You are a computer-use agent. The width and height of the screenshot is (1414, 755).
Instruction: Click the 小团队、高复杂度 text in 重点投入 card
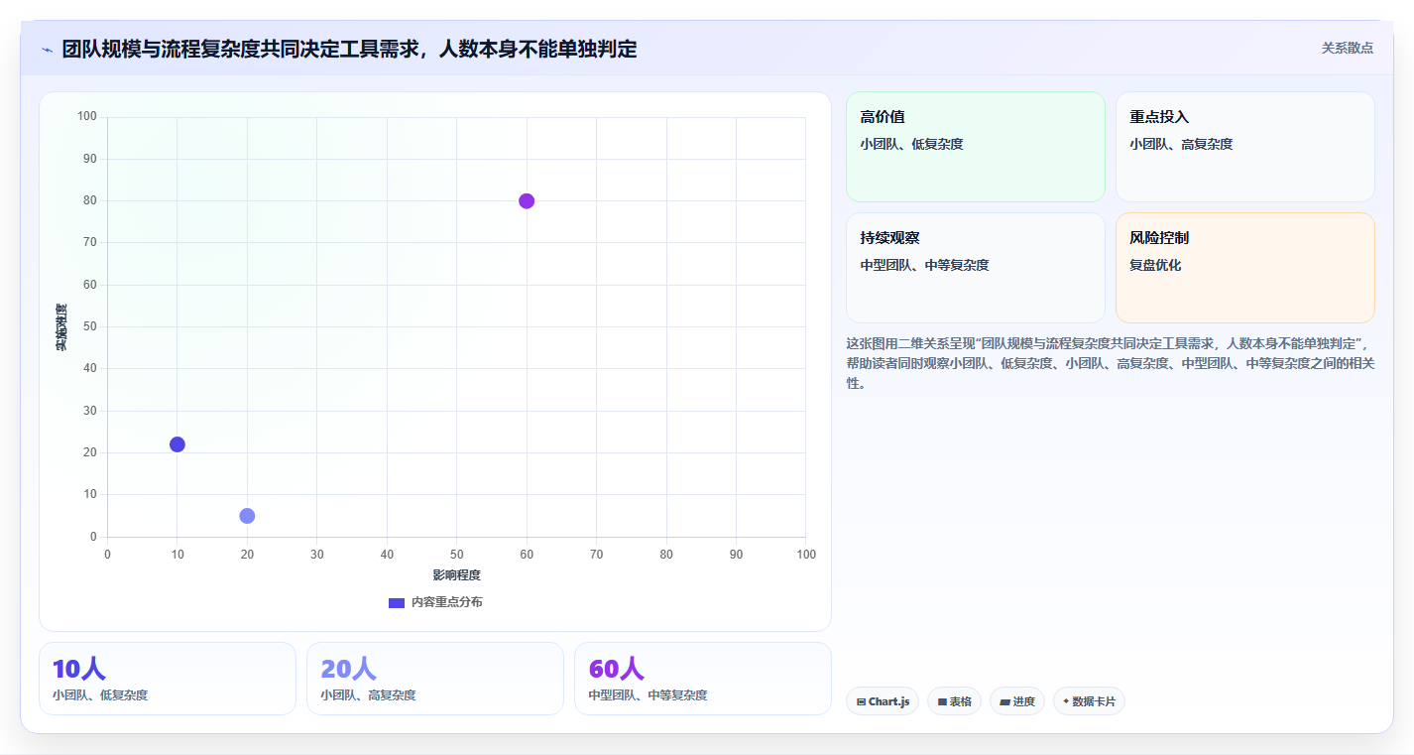(x=1181, y=144)
